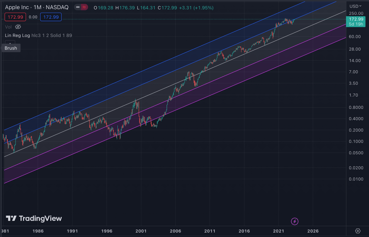Click the 1.70 price scale label

click(x=354, y=95)
